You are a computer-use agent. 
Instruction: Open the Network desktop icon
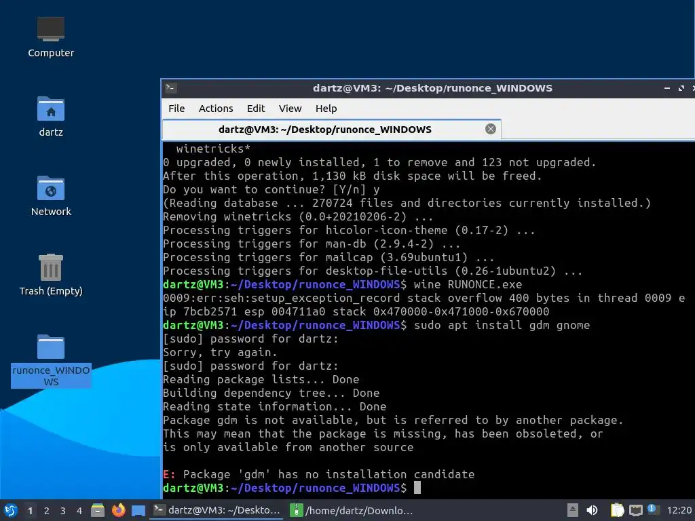point(50,196)
